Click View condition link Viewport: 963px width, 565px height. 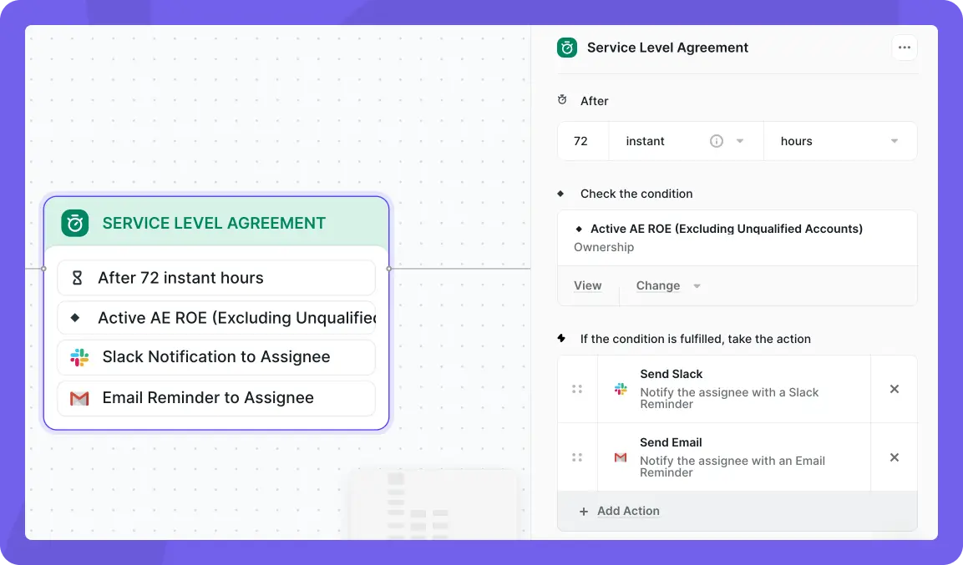coord(588,286)
